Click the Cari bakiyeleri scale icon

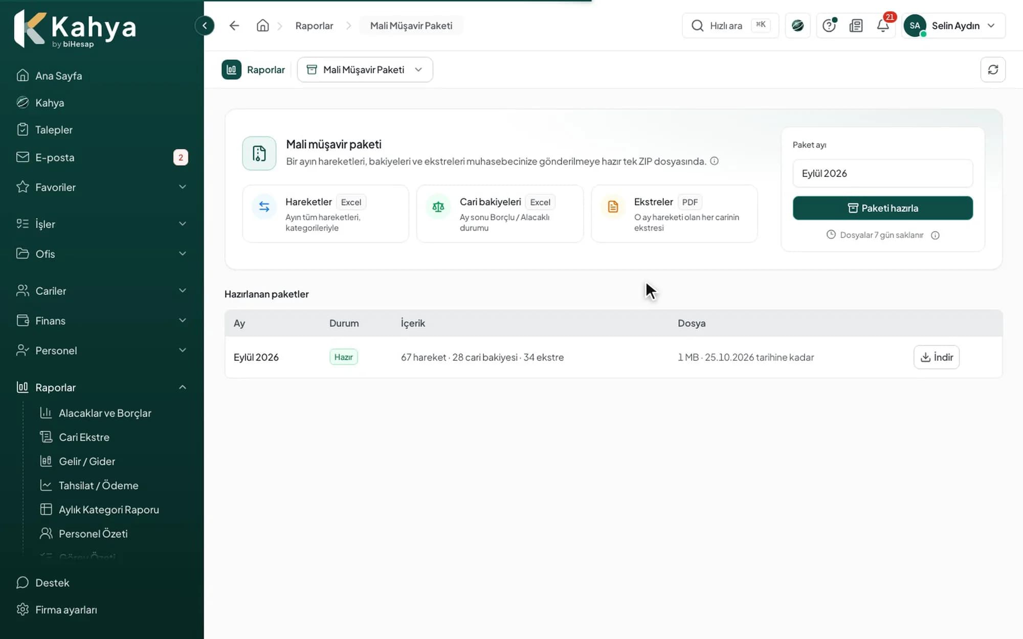pos(438,207)
